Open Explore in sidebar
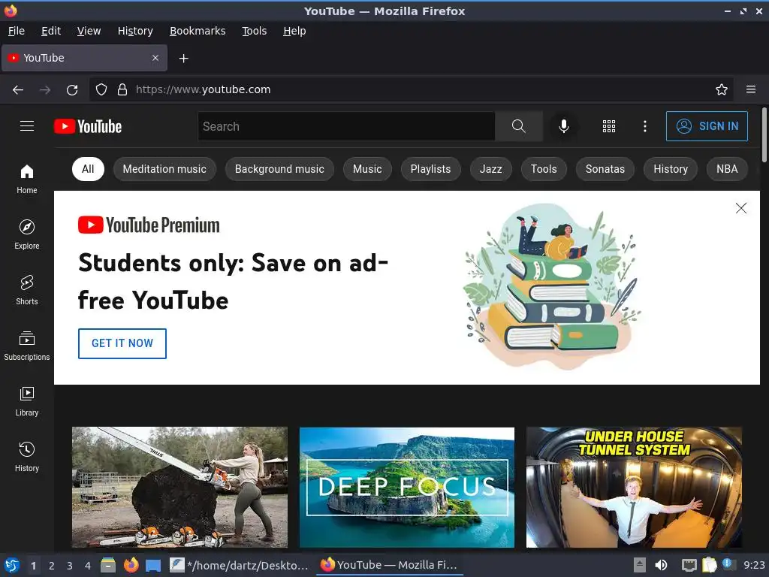 point(27,234)
